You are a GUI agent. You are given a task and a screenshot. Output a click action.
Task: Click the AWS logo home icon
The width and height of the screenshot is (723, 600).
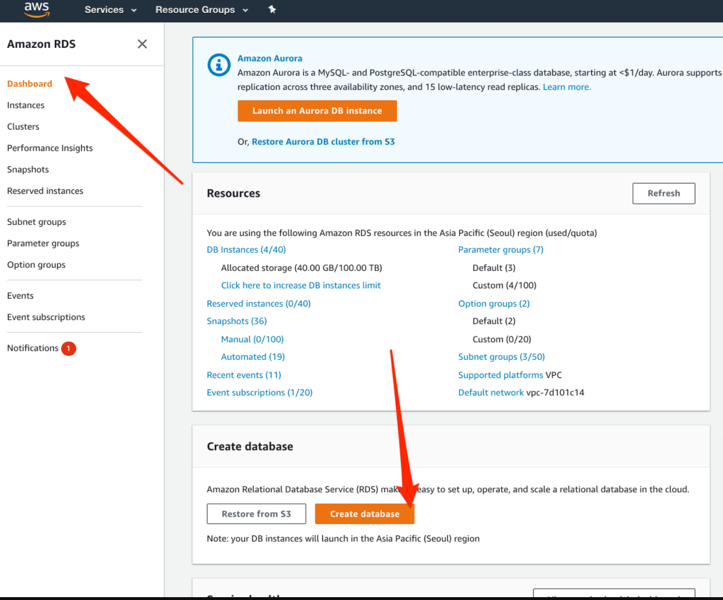tap(37, 9)
